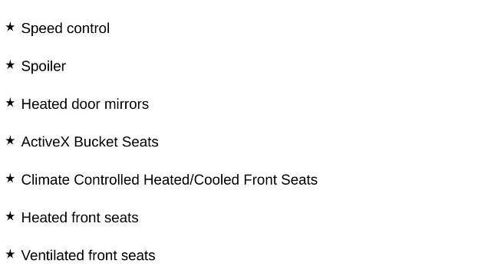Click the Ventilated front seats text
Screen dimensions: 491x276
[88, 255]
